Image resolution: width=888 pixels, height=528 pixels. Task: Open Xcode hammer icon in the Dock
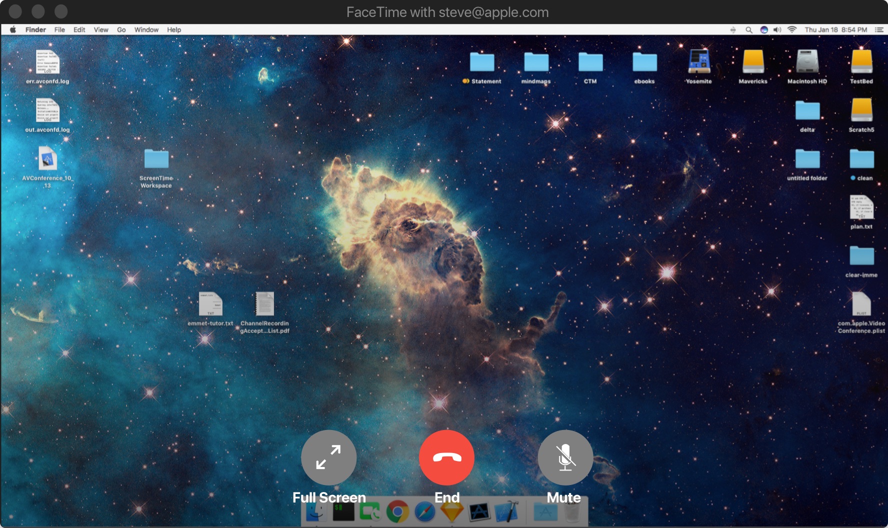(x=506, y=511)
